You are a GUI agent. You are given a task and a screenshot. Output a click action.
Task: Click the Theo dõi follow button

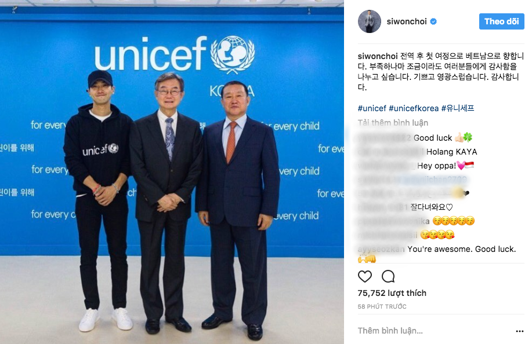(501, 21)
